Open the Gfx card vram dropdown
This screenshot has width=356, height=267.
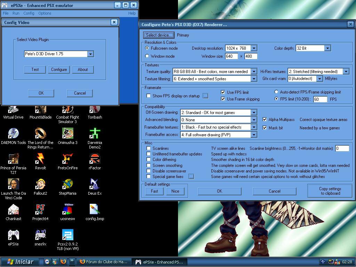point(319,79)
